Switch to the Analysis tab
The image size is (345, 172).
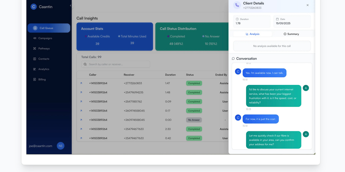(253, 34)
